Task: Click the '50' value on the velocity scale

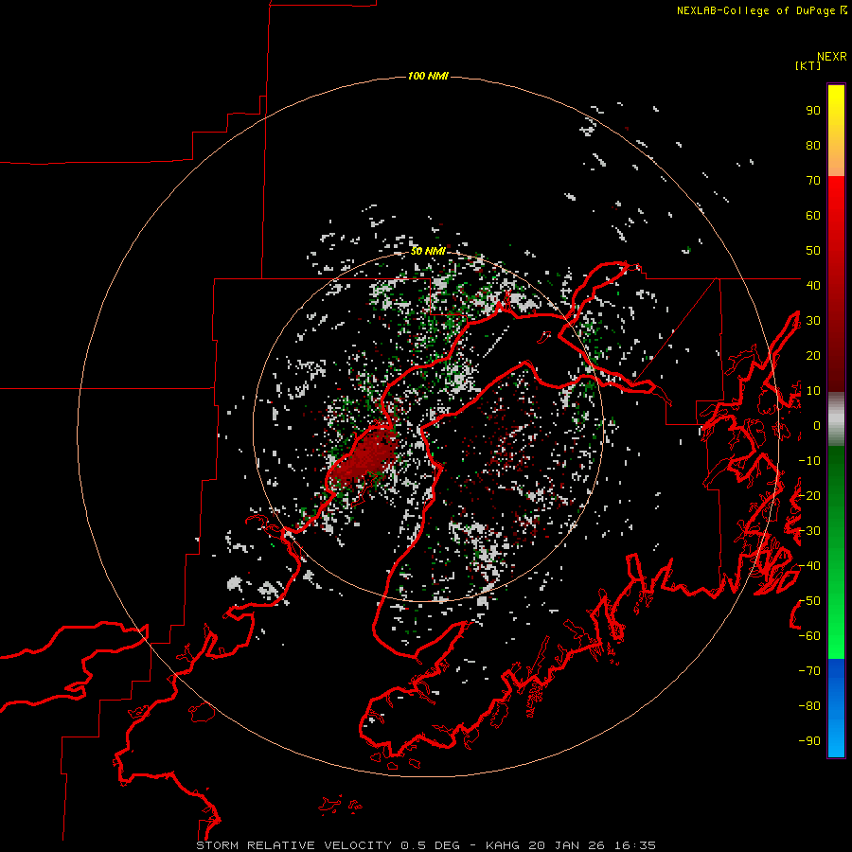Action: [813, 251]
